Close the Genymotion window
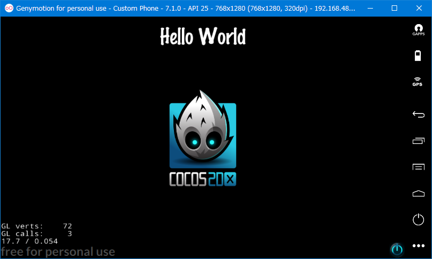432x259 pixels. tap(419, 8)
